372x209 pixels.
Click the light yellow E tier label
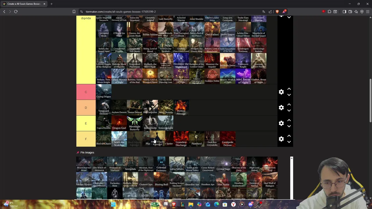(x=86, y=123)
